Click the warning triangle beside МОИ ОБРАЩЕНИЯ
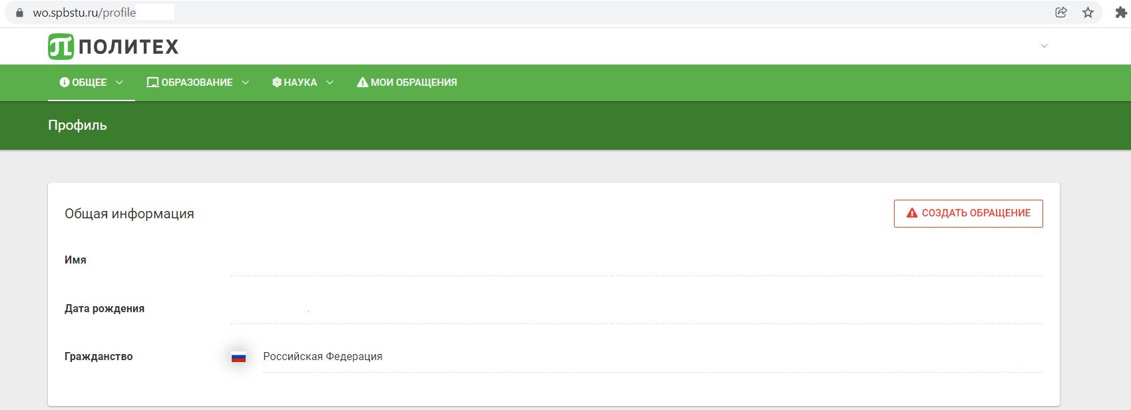This screenshot has width=1131, height=410. point(362,83)
